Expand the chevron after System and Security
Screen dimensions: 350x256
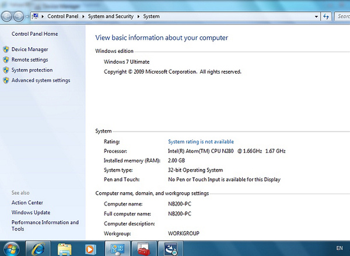(x=138, y=16)
